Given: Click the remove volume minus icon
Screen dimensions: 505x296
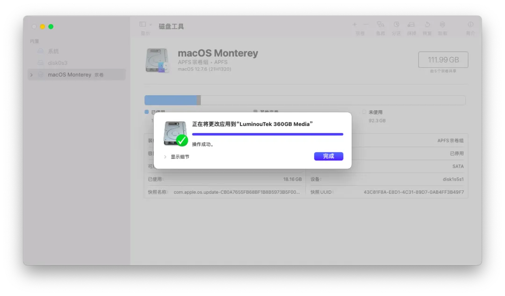Looking at the screenshot, I should click(366, 24).
